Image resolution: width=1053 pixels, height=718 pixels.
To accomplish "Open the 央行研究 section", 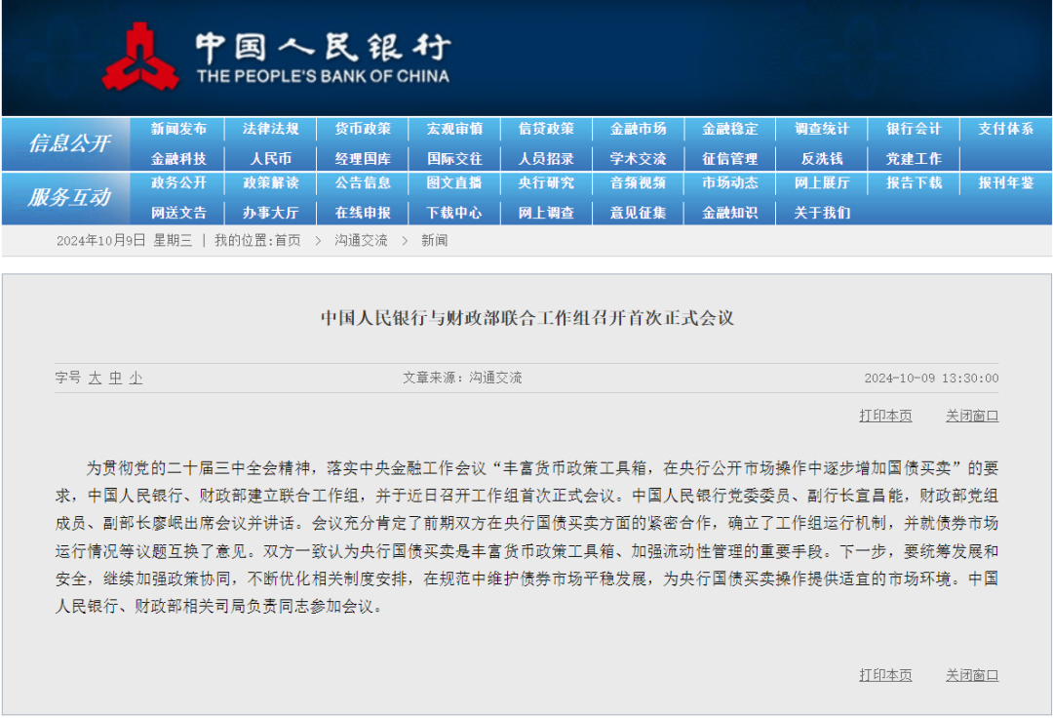I will (546, 182).
